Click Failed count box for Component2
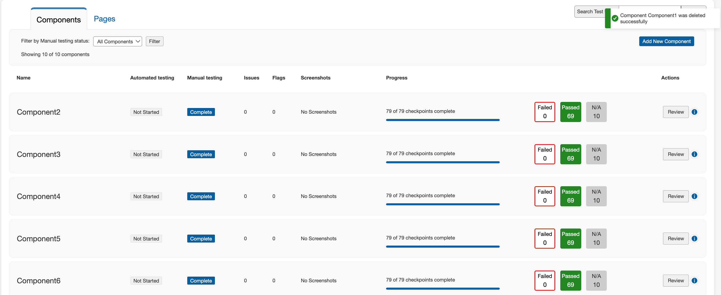 pos(544,112)
